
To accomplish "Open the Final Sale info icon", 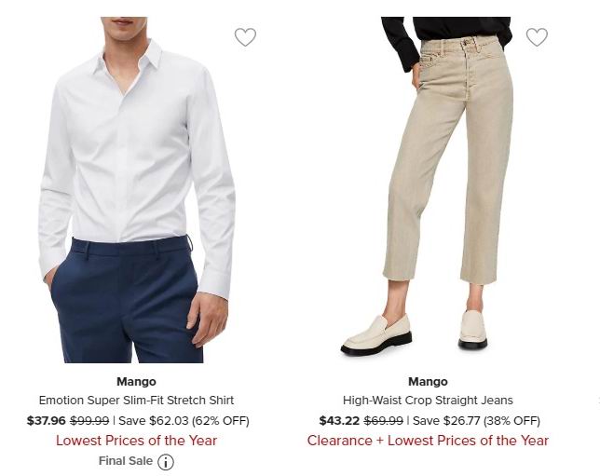I will click(x=166, y=462).
